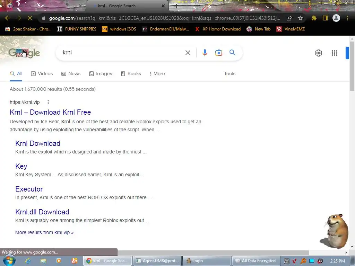Image resolution: width=355 pixels, height=266 pixels.
Task: Open the FUNNY SNIPPIES bookmark
Action: 77,29
